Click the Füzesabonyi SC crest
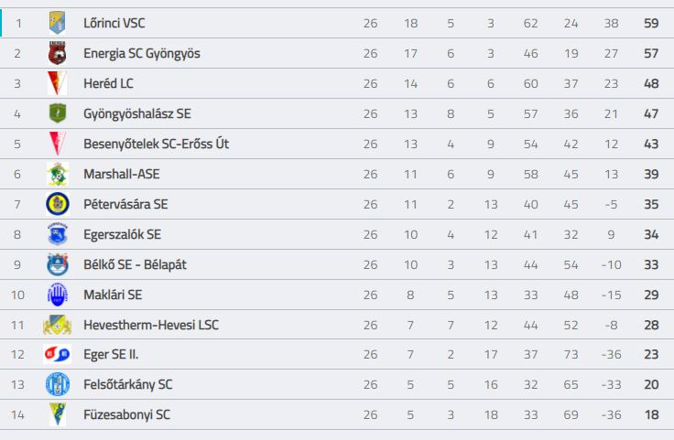This screenshot has height=440, width=674. (57, 414)
